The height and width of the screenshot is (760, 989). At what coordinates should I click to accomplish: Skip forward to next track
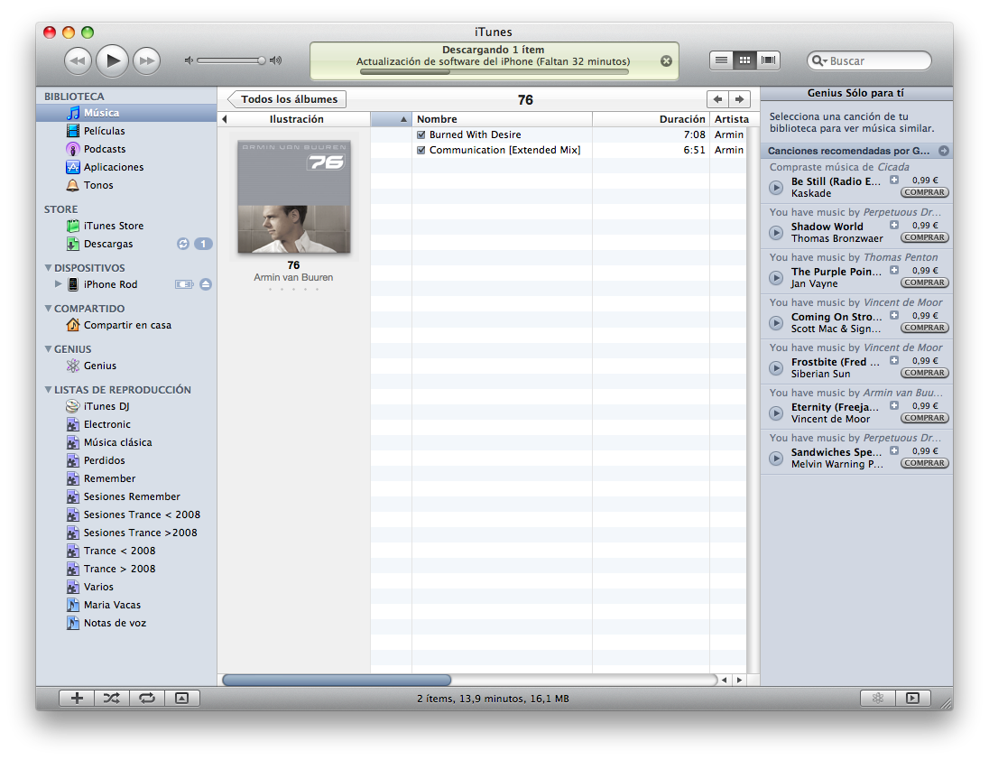pyautogui.click(x=147, y=61)
